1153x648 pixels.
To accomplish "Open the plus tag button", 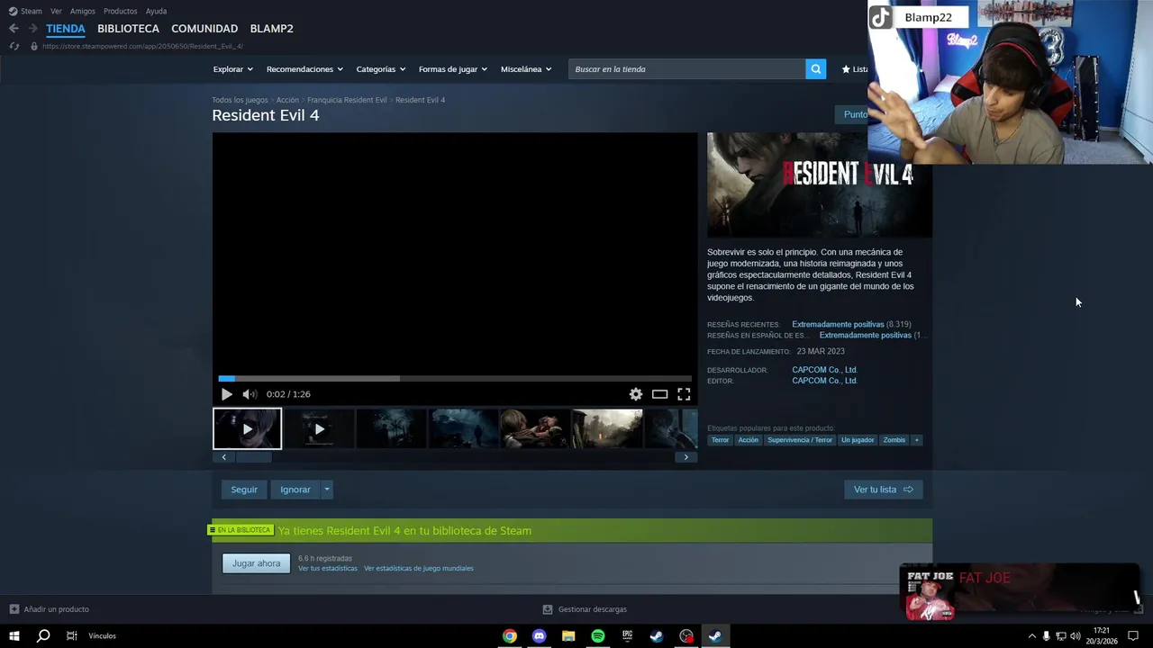I will click(916, 440).
